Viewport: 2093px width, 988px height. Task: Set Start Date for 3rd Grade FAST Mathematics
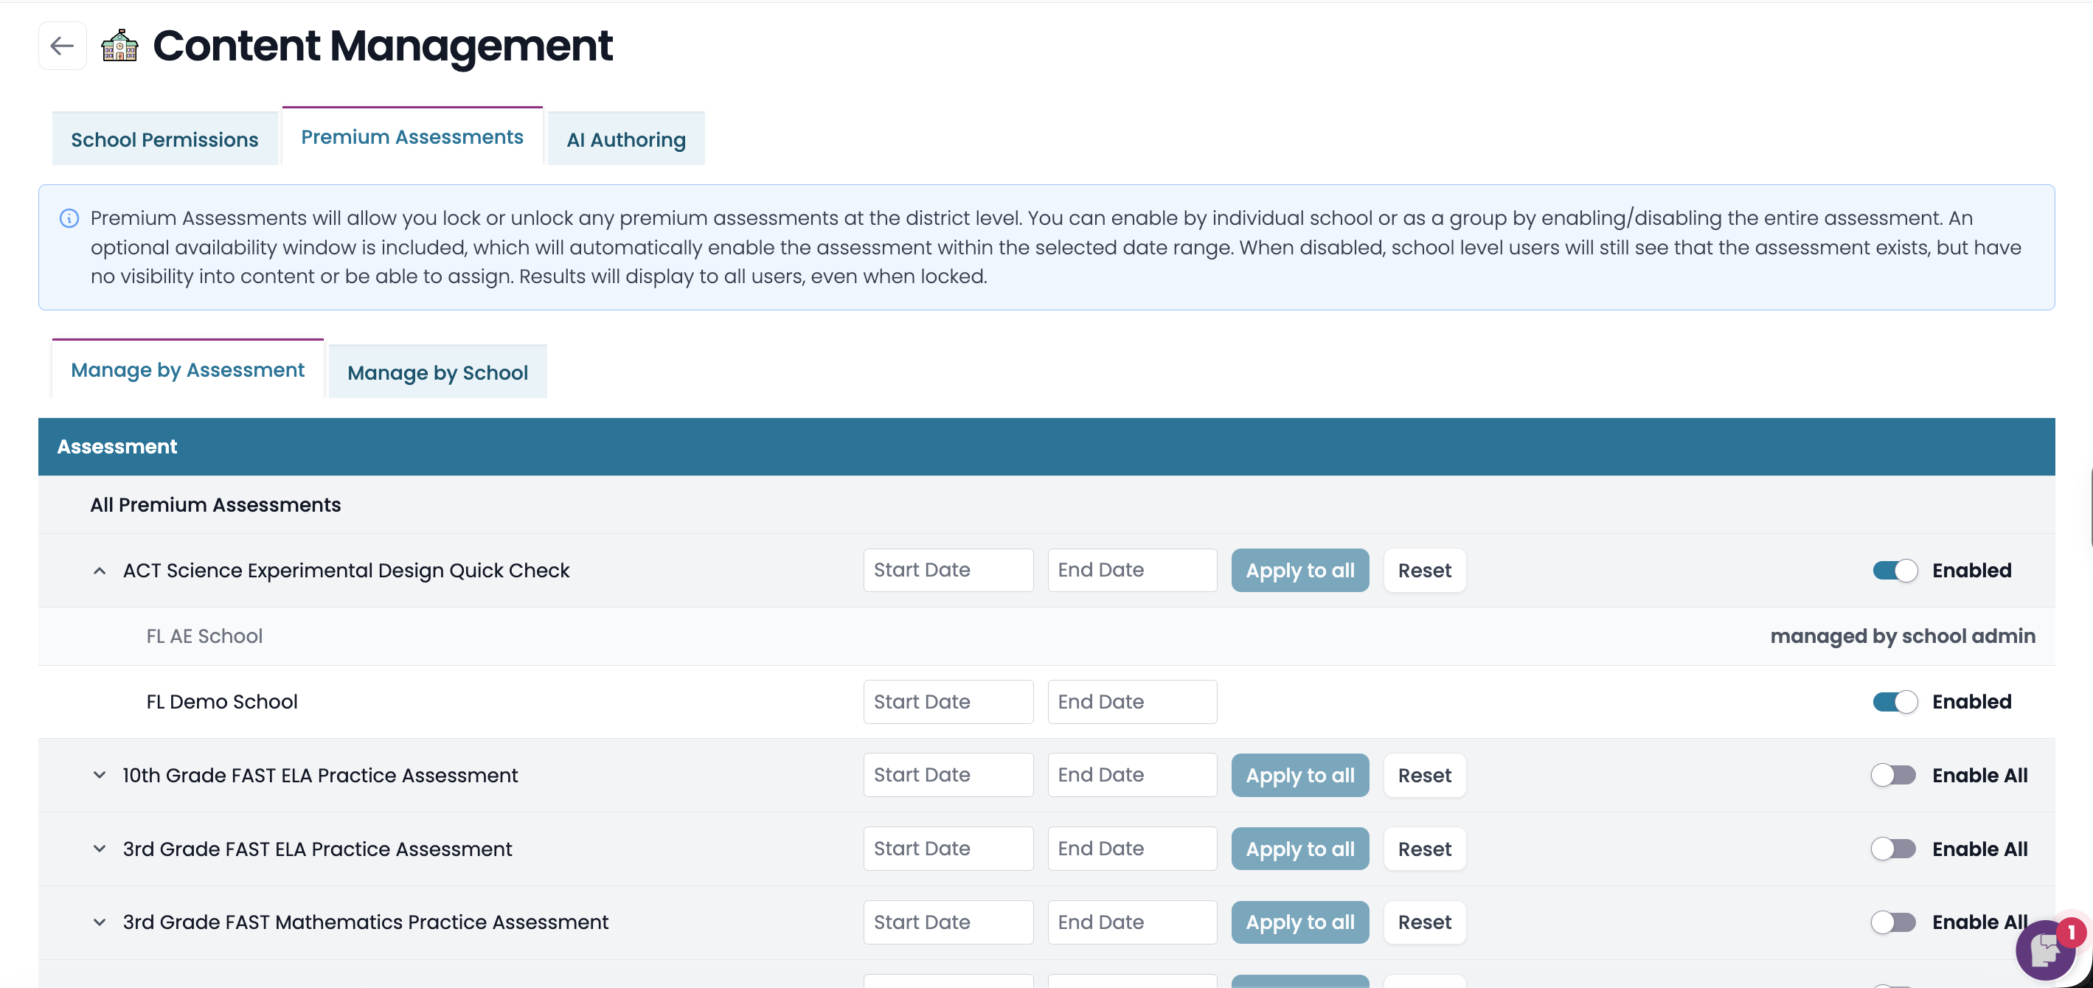pyautogui.click(x=948, y=922)
